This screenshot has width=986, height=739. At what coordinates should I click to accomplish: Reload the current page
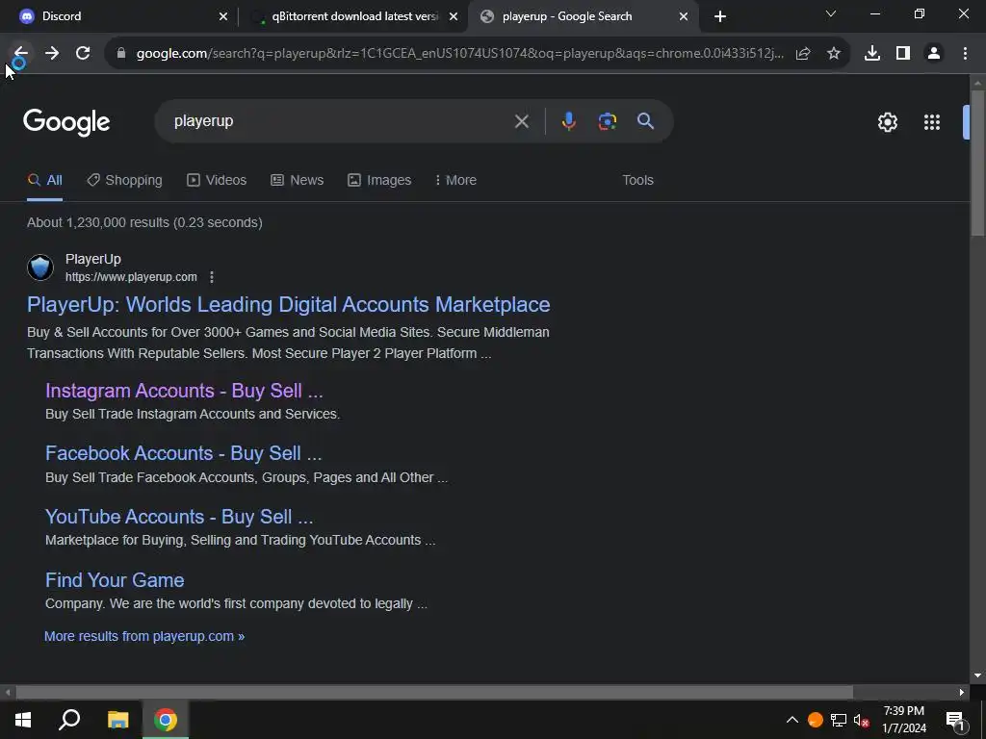tap(83, 54)
